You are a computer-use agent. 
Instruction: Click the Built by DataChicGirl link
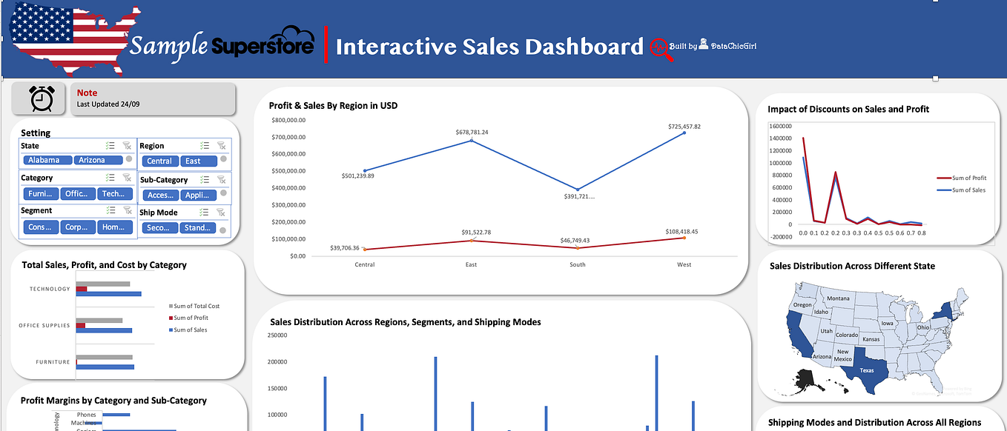tap(712, 46)
